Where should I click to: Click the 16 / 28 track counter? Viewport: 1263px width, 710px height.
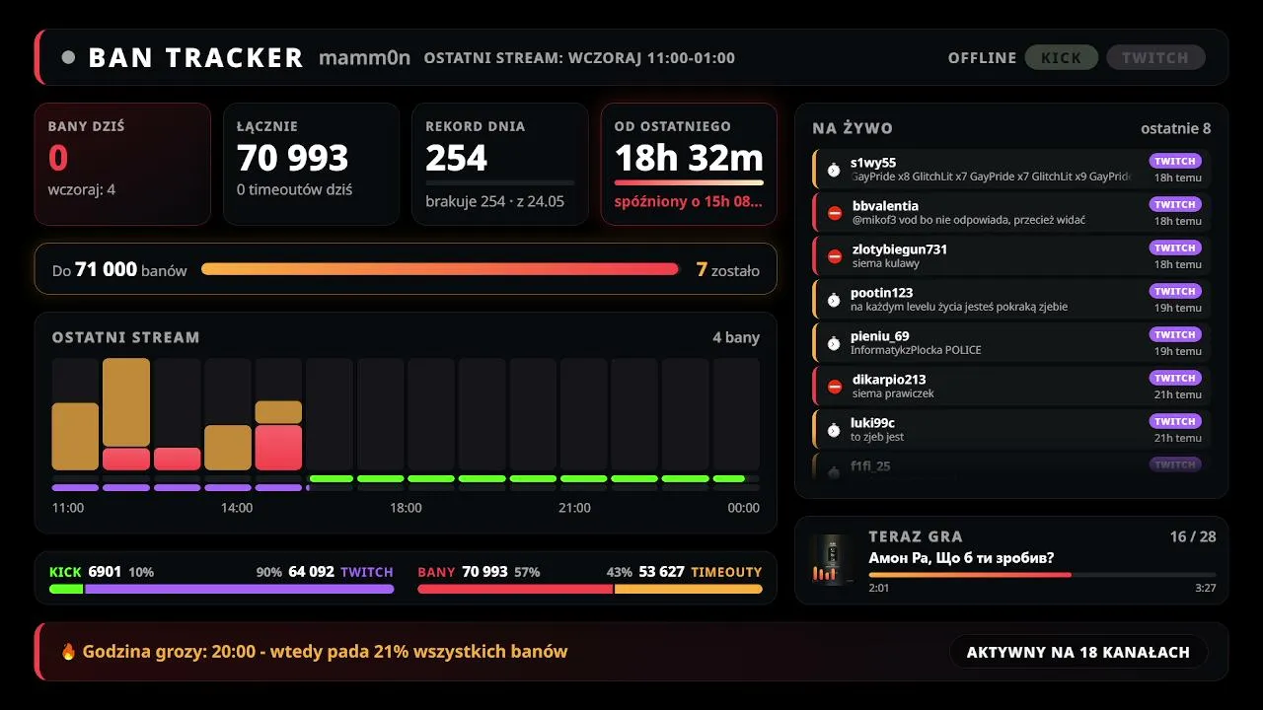point(1193,536)
